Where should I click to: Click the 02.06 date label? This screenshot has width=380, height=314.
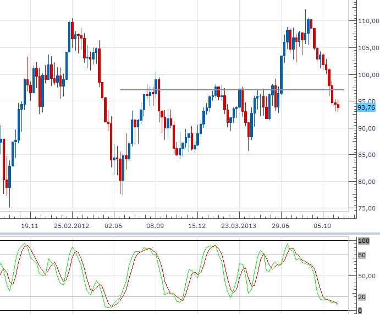pos(113,226)
